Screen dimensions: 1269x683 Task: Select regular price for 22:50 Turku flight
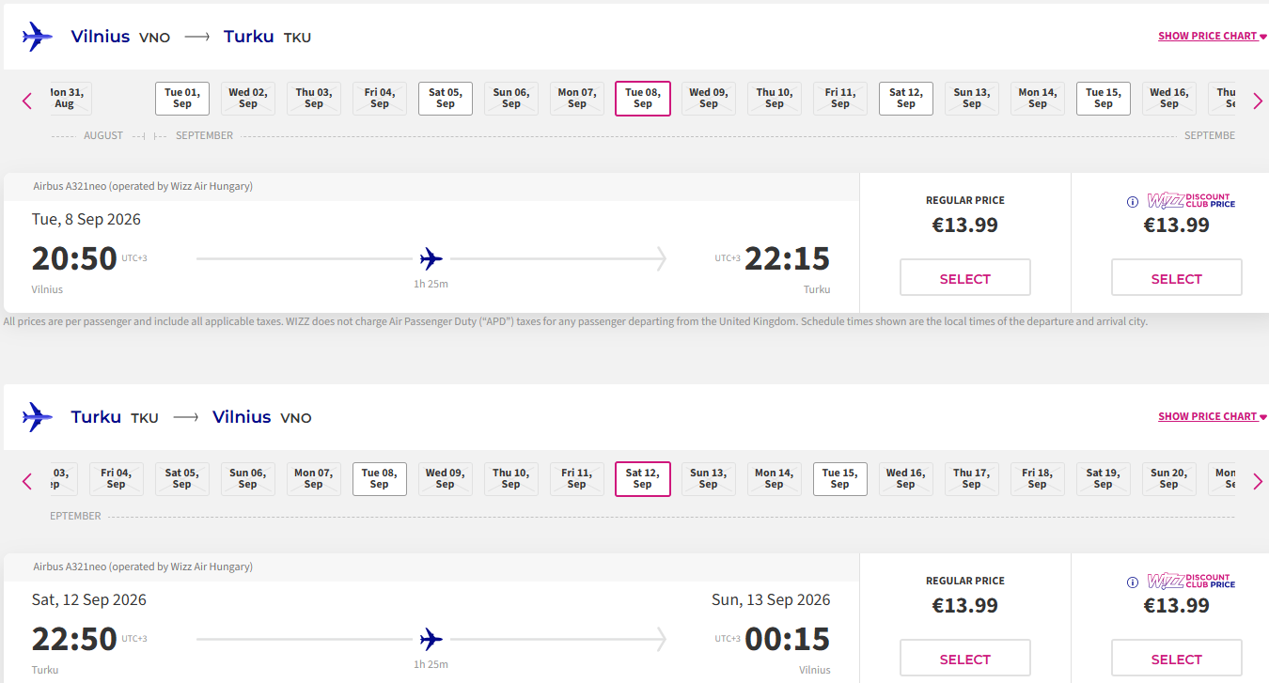pyautogui.click(x=965, y=658)
